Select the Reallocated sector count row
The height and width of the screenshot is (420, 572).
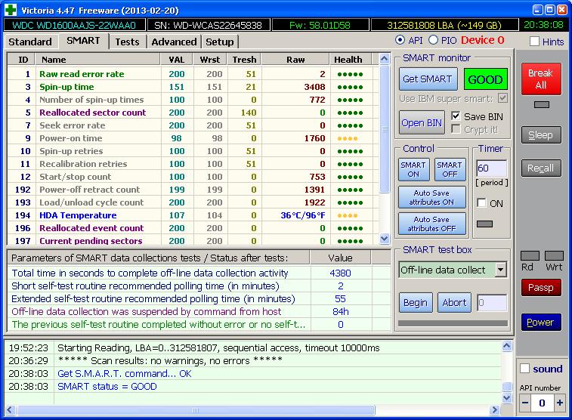(193, 113)
